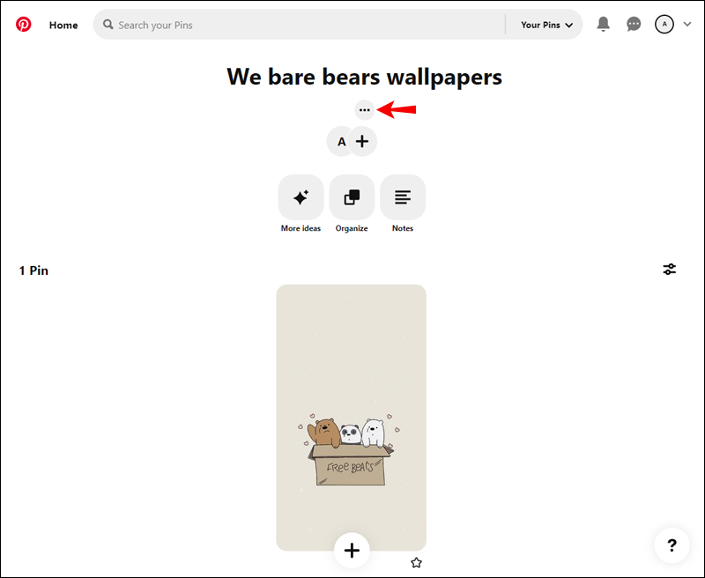Screen dimensions: 705x578
Task: Click the Organize icon button
Action: pyautogui.click(x=352, y=197)
